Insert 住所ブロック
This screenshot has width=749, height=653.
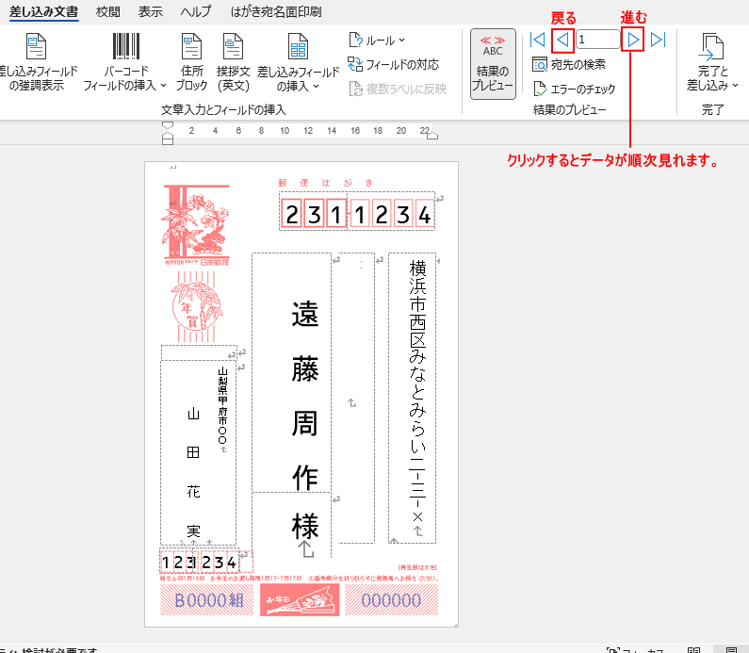click(191, 62)
